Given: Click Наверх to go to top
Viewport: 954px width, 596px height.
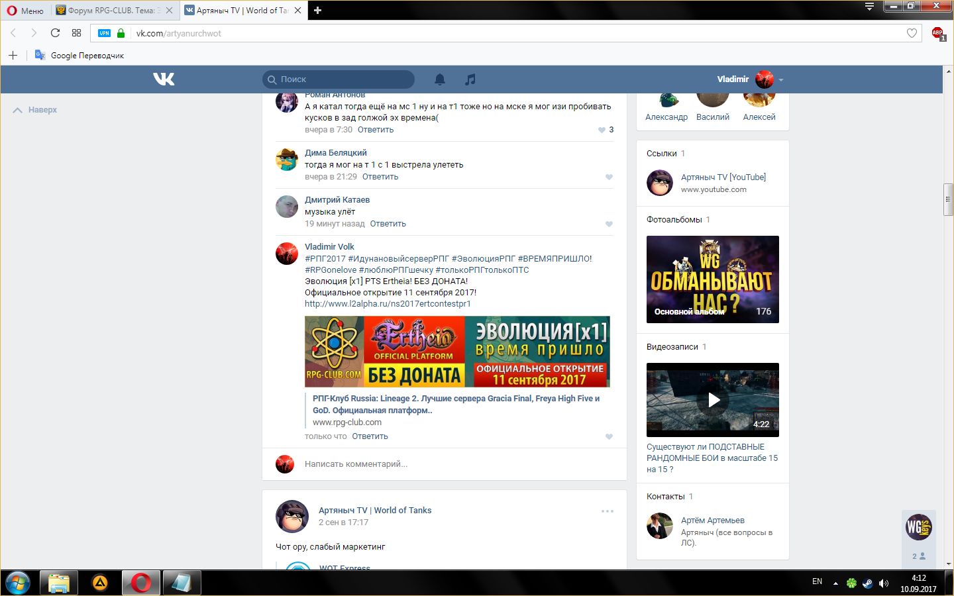Looking at the screenshot, I should (35, 110).
